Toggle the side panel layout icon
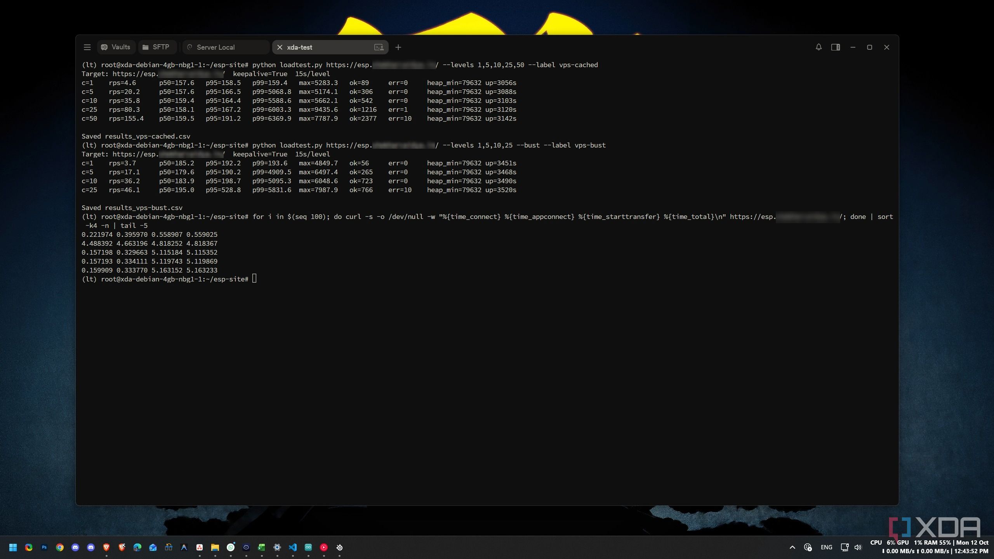This screenshot has height=559, width=994. point(836,47)
